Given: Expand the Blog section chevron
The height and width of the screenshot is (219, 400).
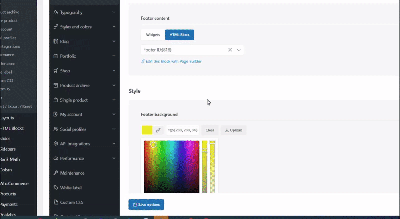Looking at the screenshot, I should pos(114,41).
